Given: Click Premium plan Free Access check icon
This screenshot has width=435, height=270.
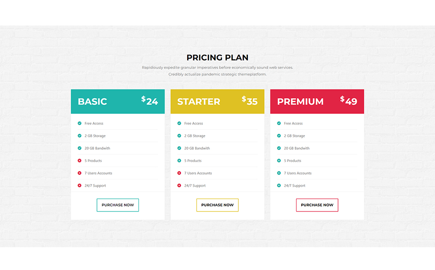Looking at the screenshot, I should pos(279,123).
